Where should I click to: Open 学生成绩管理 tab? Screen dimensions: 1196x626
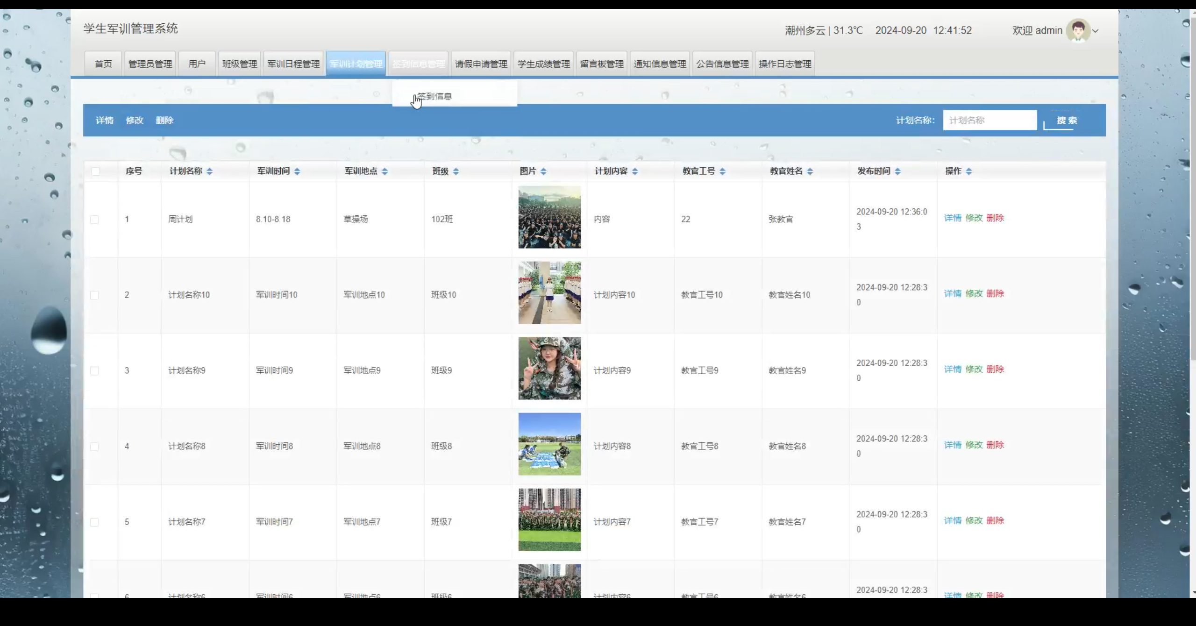[543, 64]
